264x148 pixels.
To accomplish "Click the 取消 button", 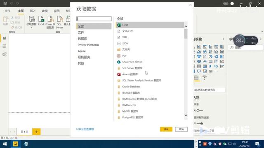I will (181, 129).
